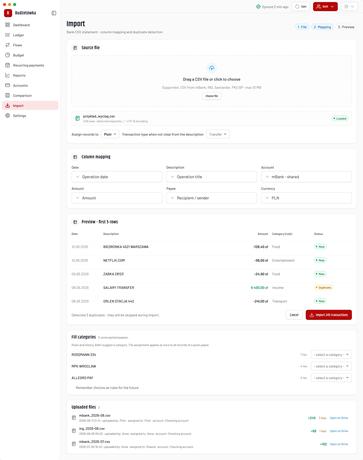
Task: Click Import 245 transactions
Action: (x=329, y=315)
